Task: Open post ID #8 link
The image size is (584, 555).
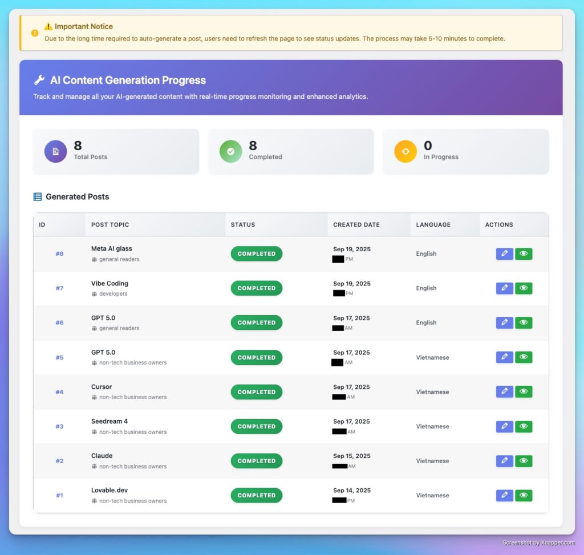Action: click(59, 254)
